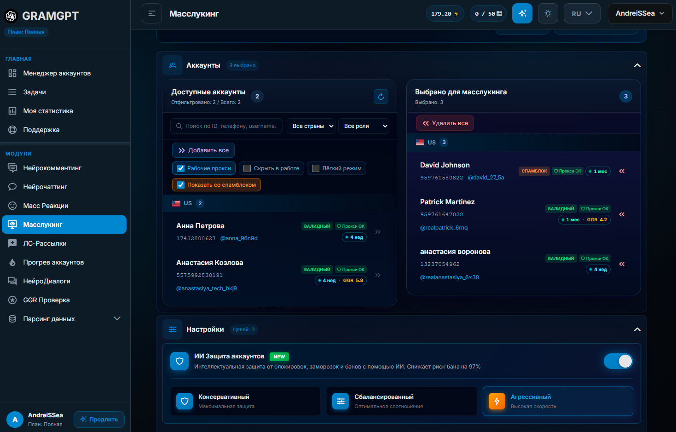The height and width of the screenshot is (432, 676).
Task: Click the Продлить button
Action: pos(99,420)
